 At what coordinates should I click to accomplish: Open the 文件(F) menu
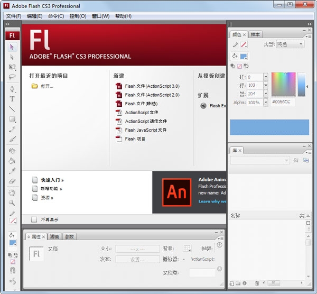[13, 16]
